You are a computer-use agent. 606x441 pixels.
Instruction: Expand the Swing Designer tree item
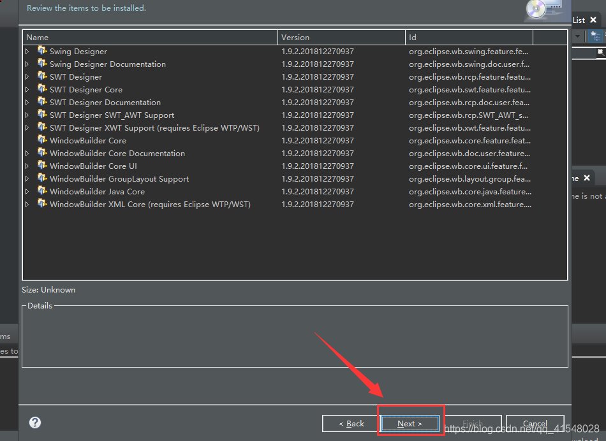coord(27,52)
